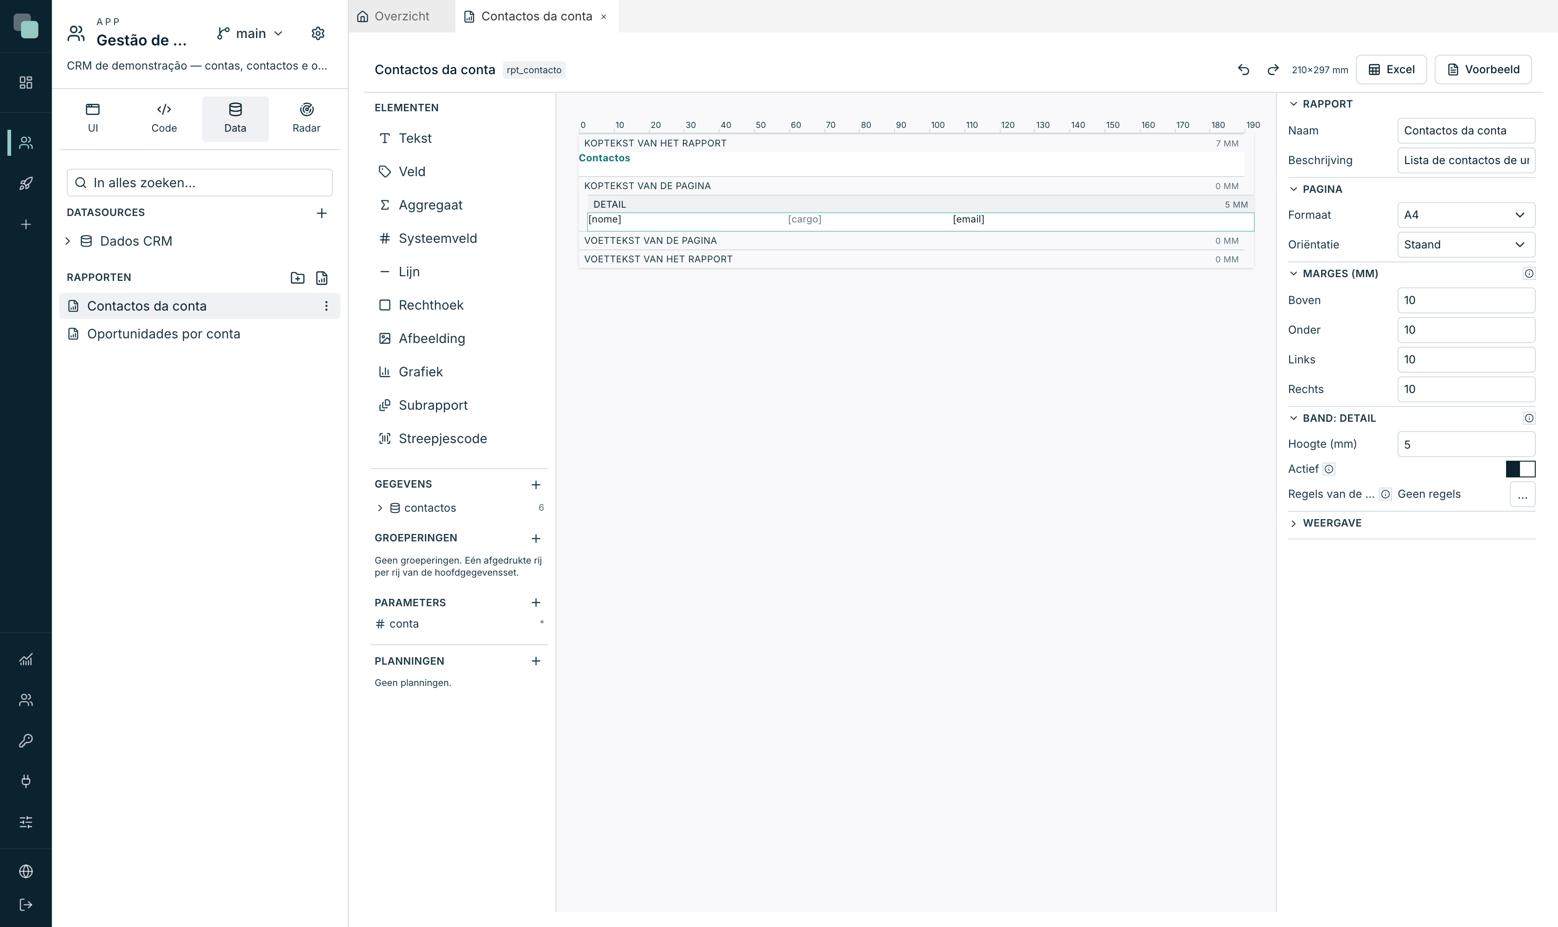This screenshot has height=927, width=1558.
Task: Switch to the Radar tab
Action: 306,118
